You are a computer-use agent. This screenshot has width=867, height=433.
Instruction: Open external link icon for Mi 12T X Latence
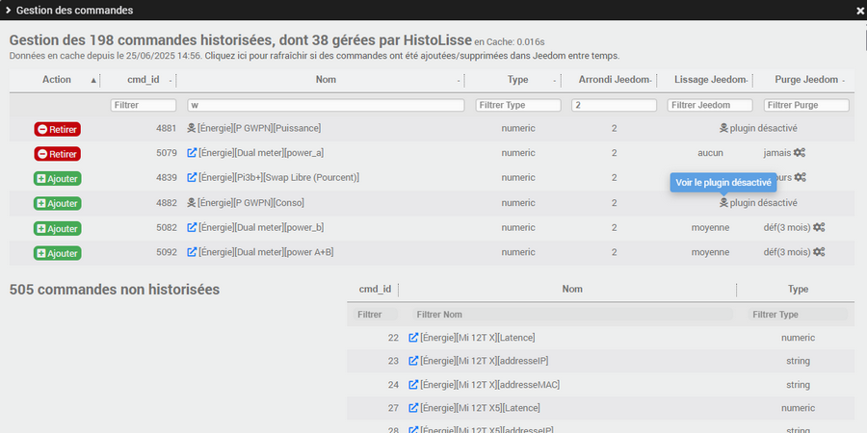[414, 338]
